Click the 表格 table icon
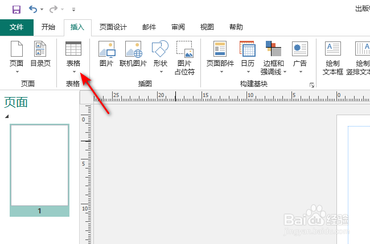The height and width of the screenshot is (244, 370). (x=73, y=49)
